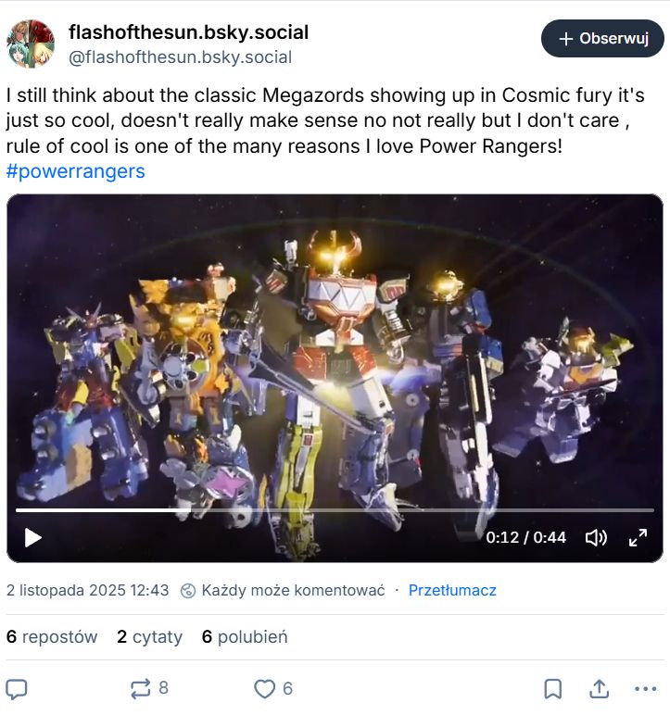Open the three-dot more options menu

click(645, 688)
